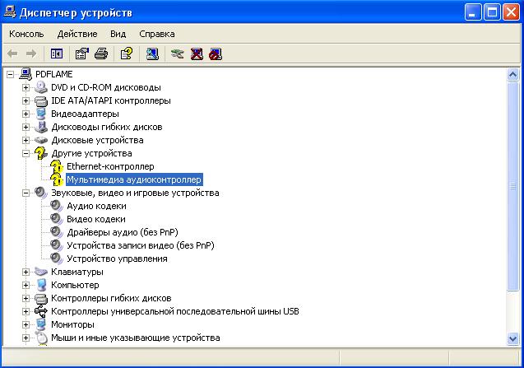
Task: Click the Мониторы icon
Action: tap(41, 324)
